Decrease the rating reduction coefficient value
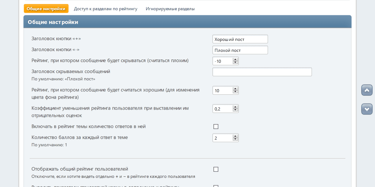The image size is (375, 187). [x=235, y=110]
